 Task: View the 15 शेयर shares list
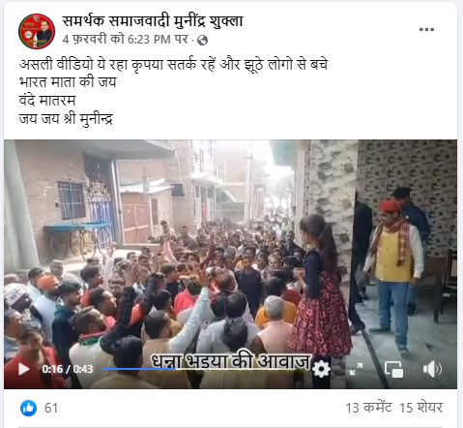click(421, 408)
